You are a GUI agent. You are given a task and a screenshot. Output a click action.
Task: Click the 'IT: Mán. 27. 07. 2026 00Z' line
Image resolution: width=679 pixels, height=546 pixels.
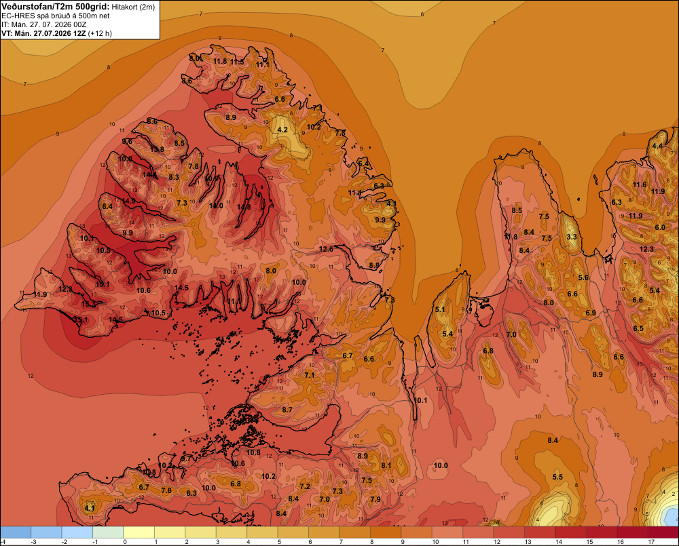(x=43, y=24)
